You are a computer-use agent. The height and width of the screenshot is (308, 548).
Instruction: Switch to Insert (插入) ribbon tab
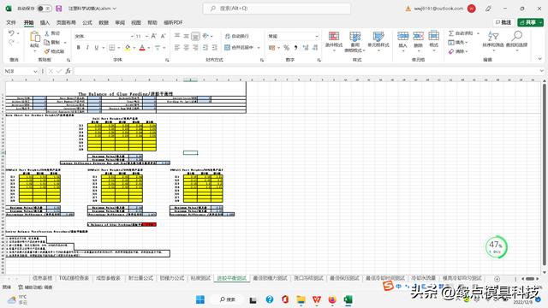point(45,22)
